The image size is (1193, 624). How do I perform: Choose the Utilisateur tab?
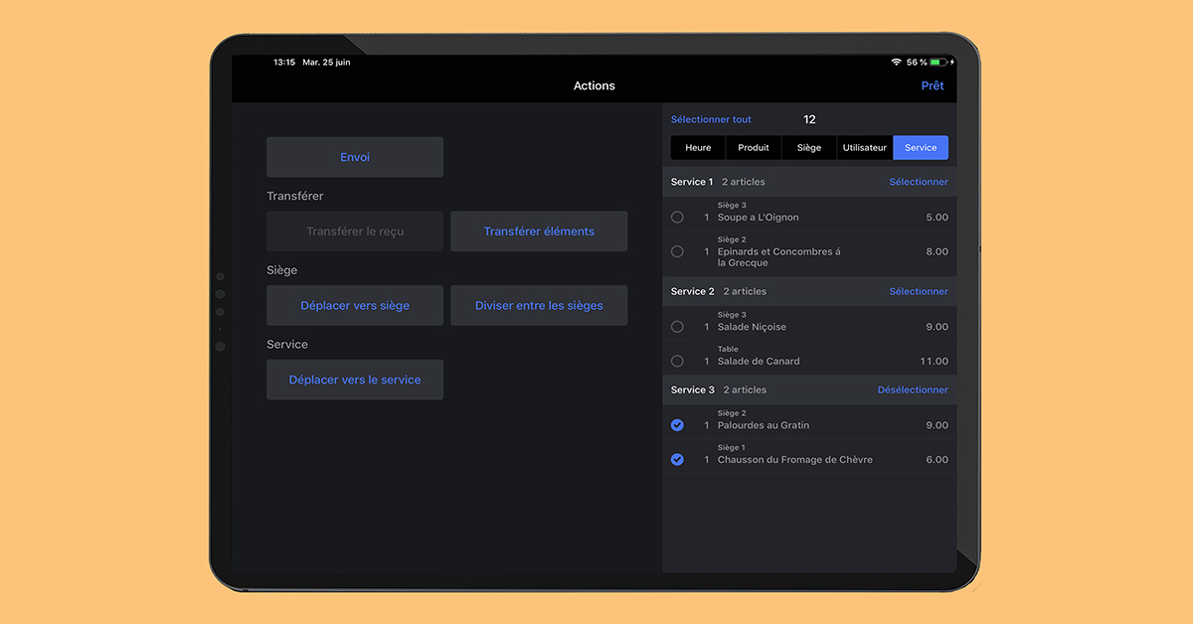(x=865, y=148)
